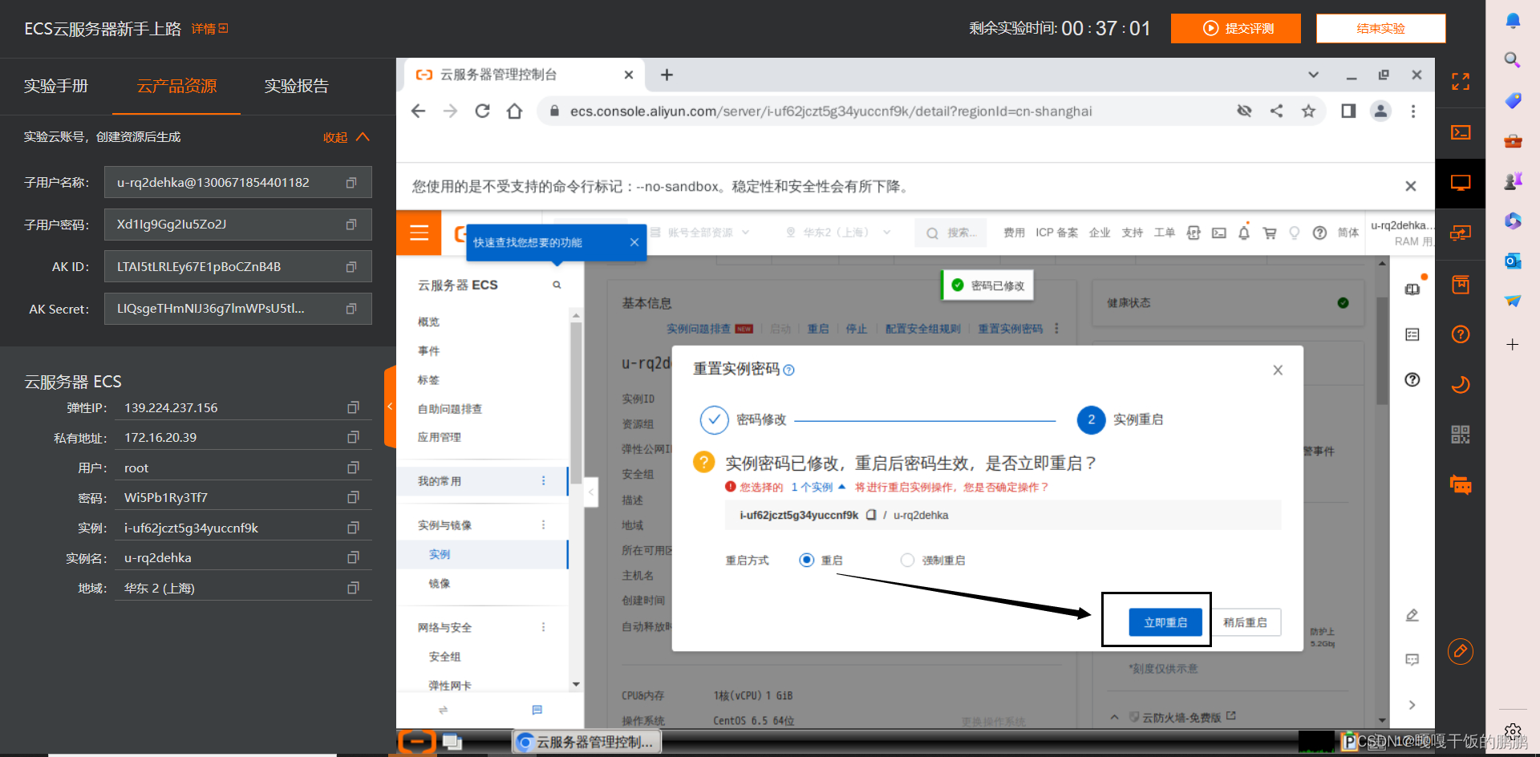The height and width of the screenshot is (757, 1540).
Task: Expand the 1个实例 selected instance list
Action: coord(818,487)
